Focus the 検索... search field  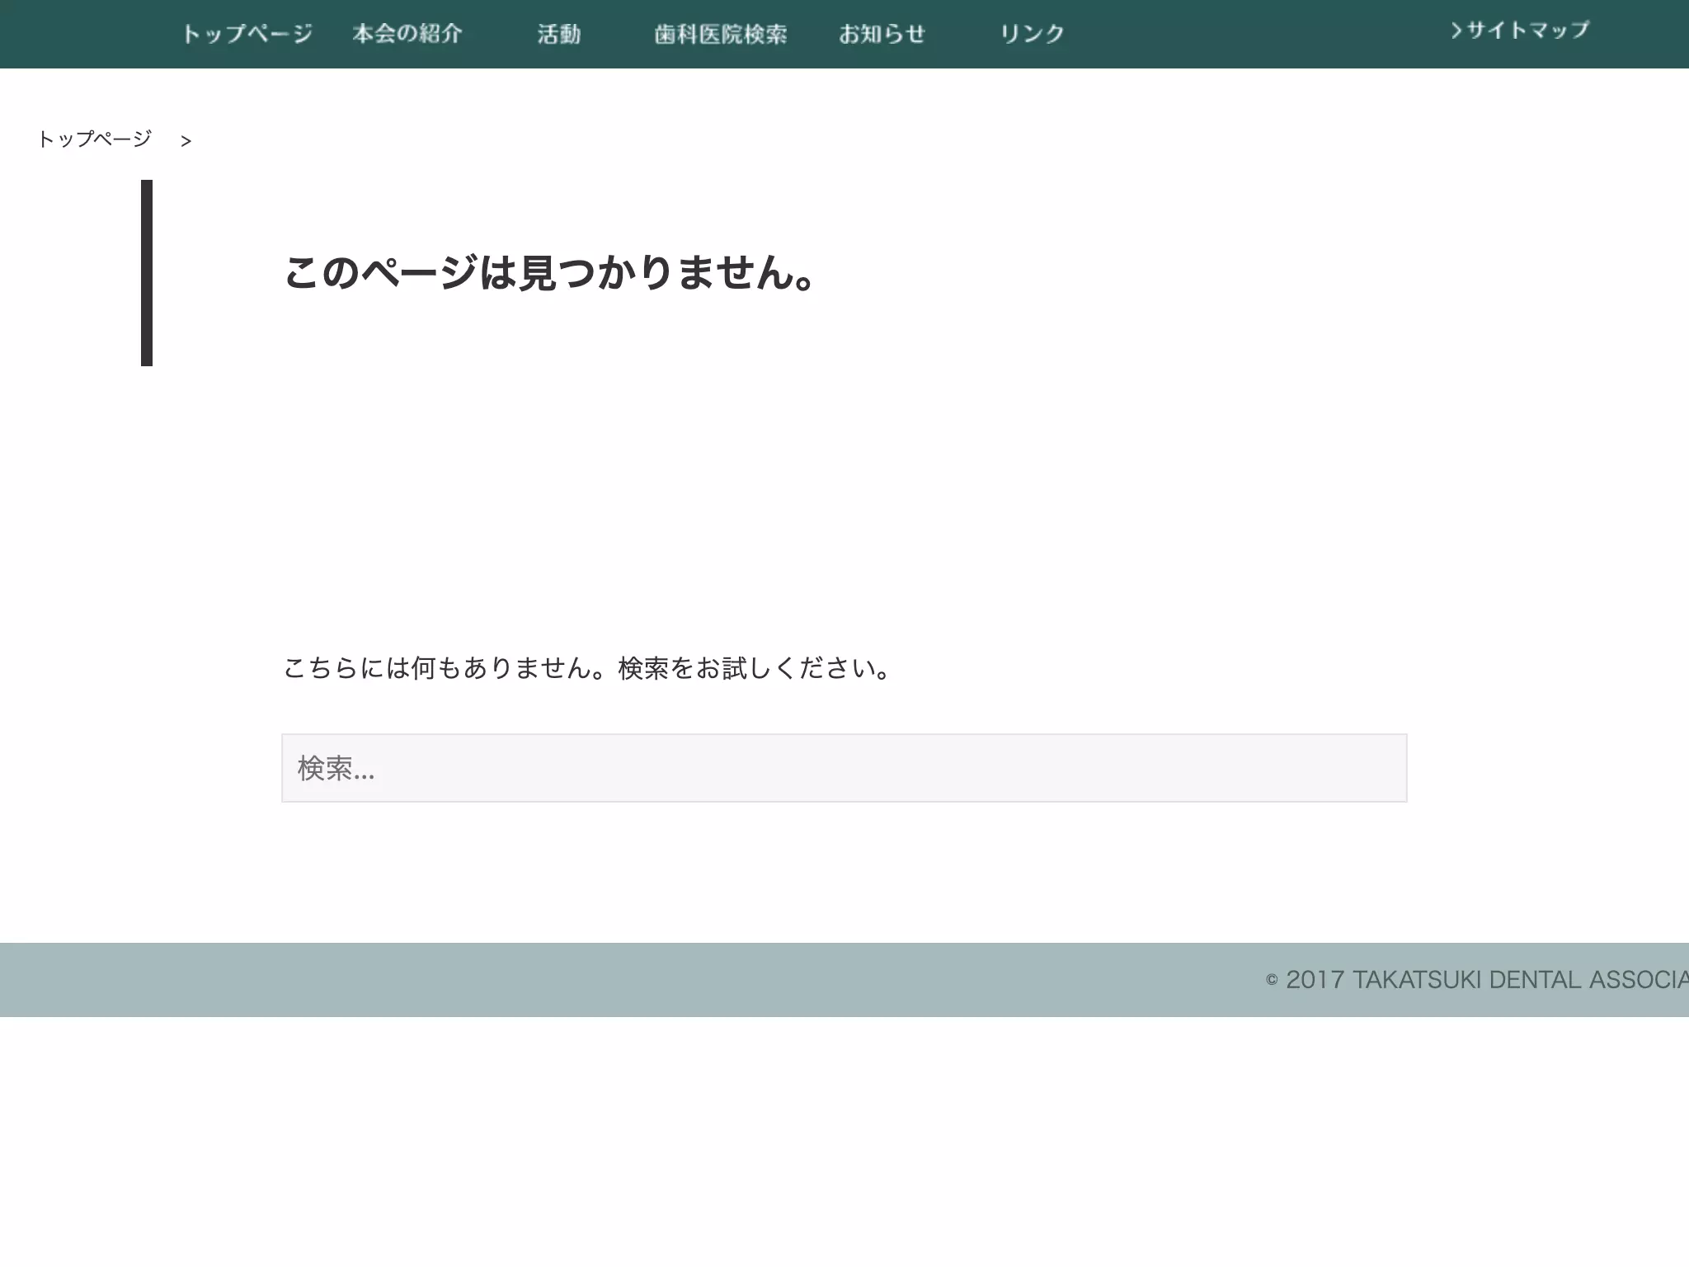[844, 768]
